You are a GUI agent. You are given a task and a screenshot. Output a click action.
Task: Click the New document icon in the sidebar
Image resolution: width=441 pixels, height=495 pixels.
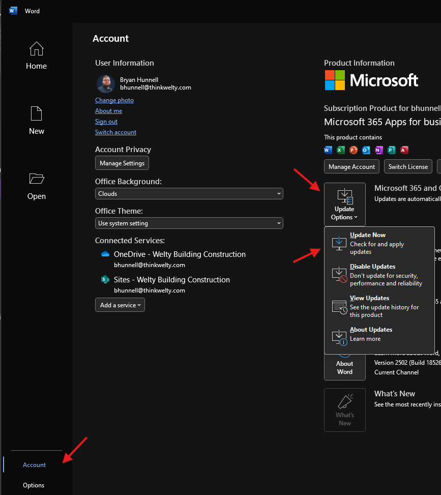point(36,113)
